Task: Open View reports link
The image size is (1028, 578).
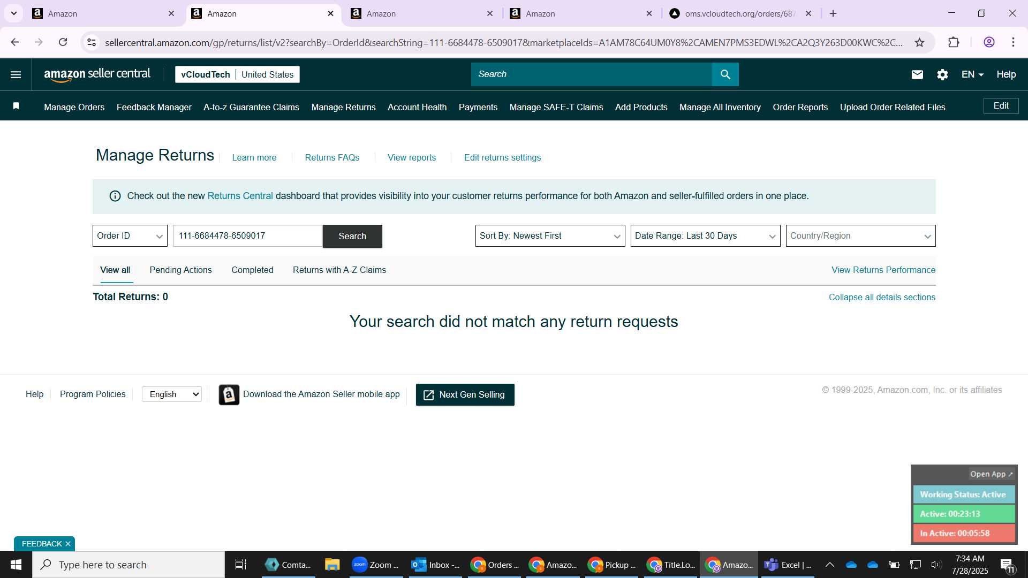Action: click(412, 157)
